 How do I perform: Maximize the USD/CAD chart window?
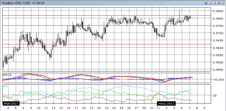click(x=219, y=3)
